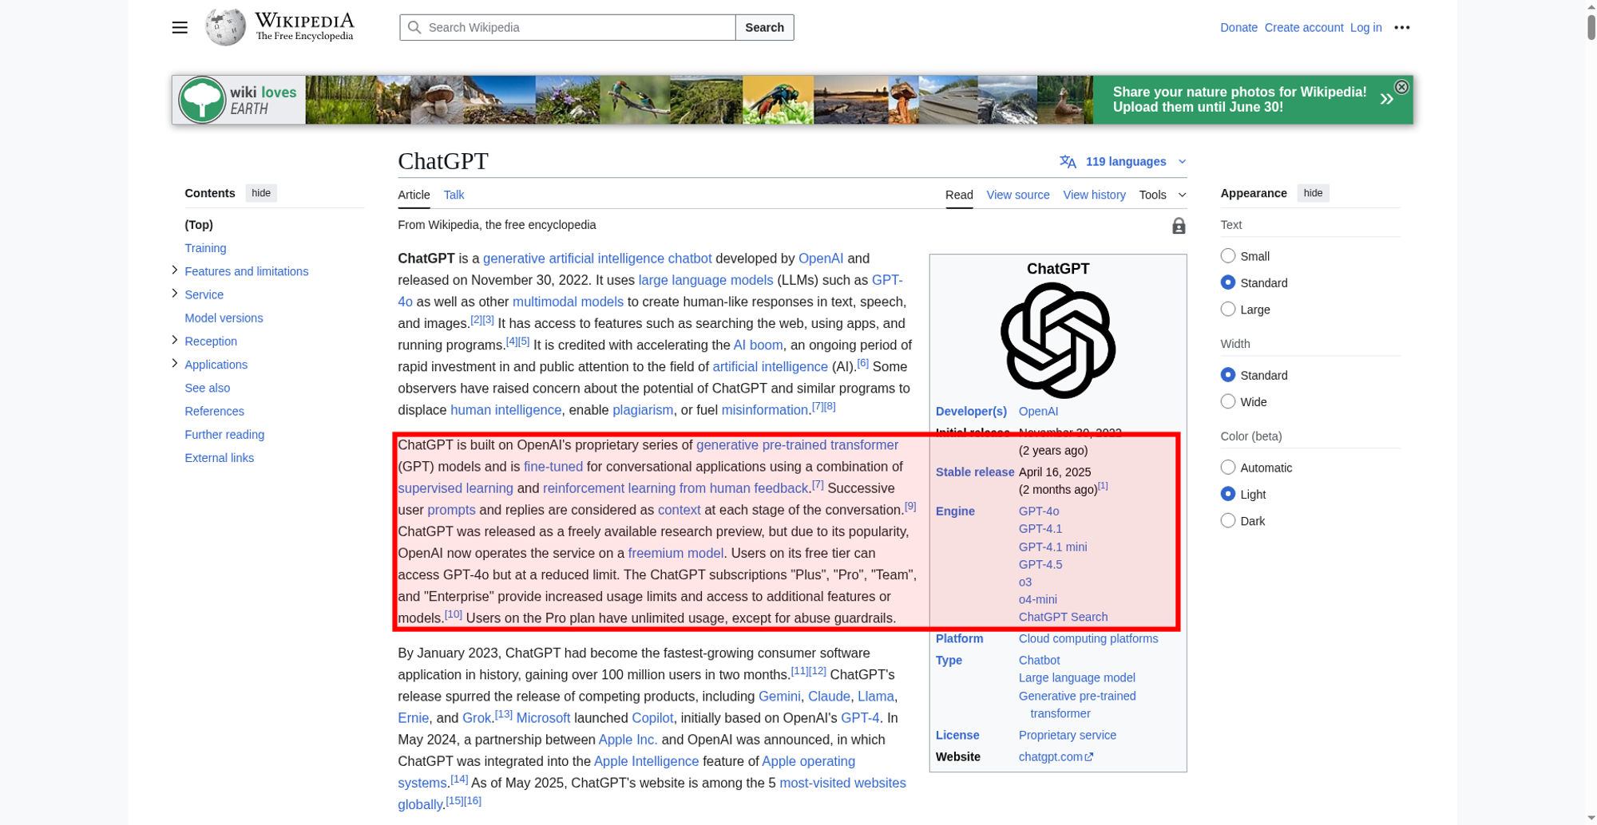The width and height of the screenshot is (1597, 825).
Task: Select the Read tab
Action: (959, 195)
